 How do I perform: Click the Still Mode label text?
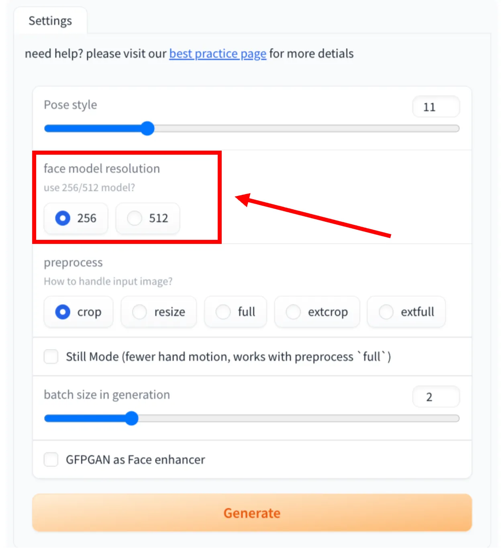[229, 356]
